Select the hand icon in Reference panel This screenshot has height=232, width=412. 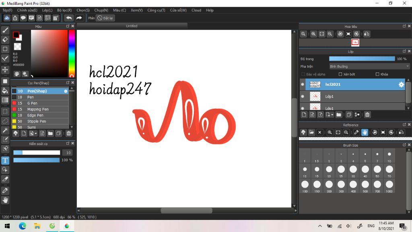point(365,132)
